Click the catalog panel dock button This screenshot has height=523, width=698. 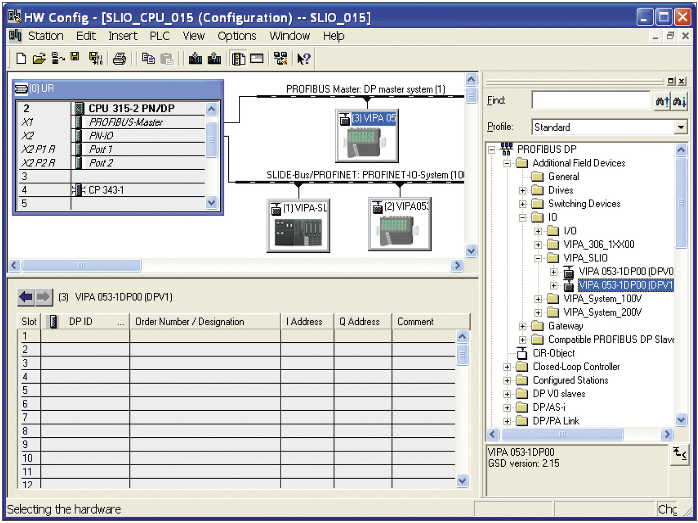671,81
